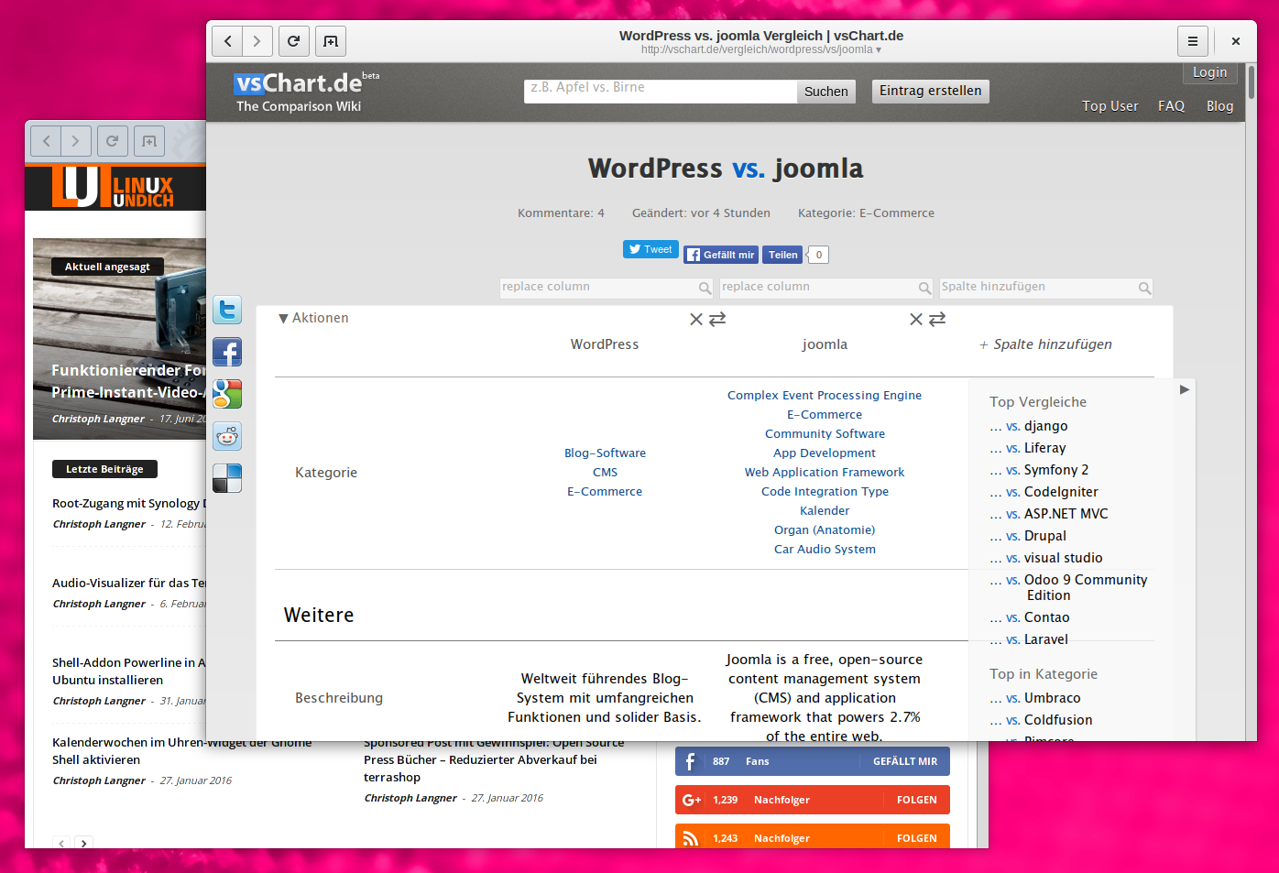This screenshot has width=1279, height=873.
Task: Click the Suchen button
Action: tap(826, 92)
